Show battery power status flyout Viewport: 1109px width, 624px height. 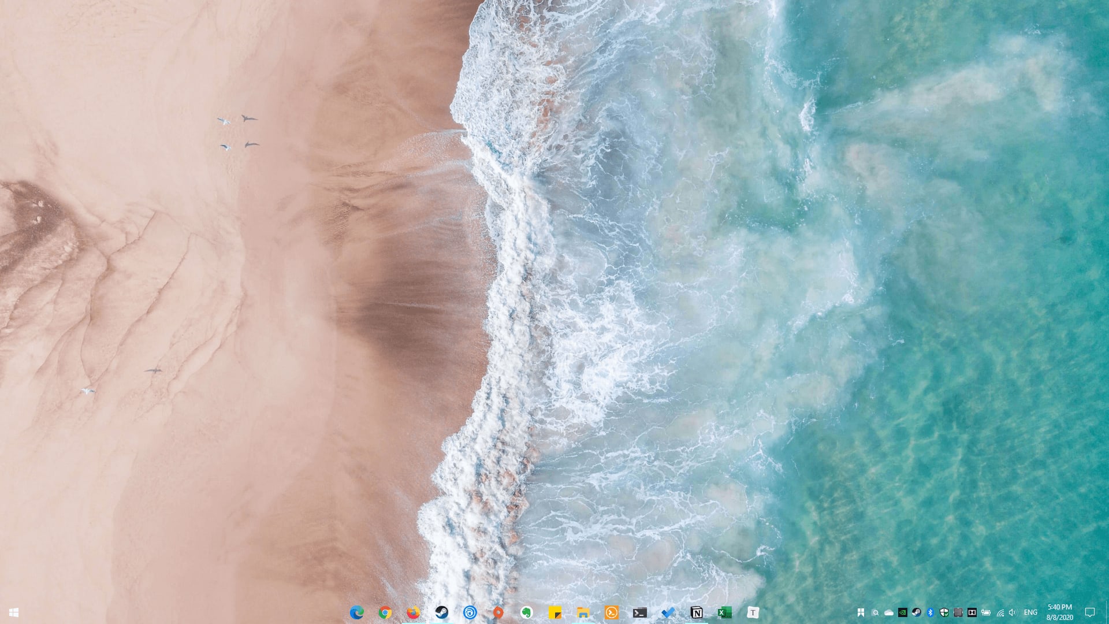coord(986,612)
